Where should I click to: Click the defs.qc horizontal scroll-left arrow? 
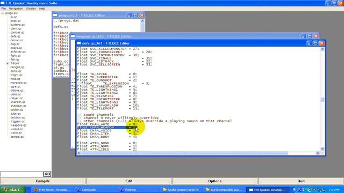point(79,153)
